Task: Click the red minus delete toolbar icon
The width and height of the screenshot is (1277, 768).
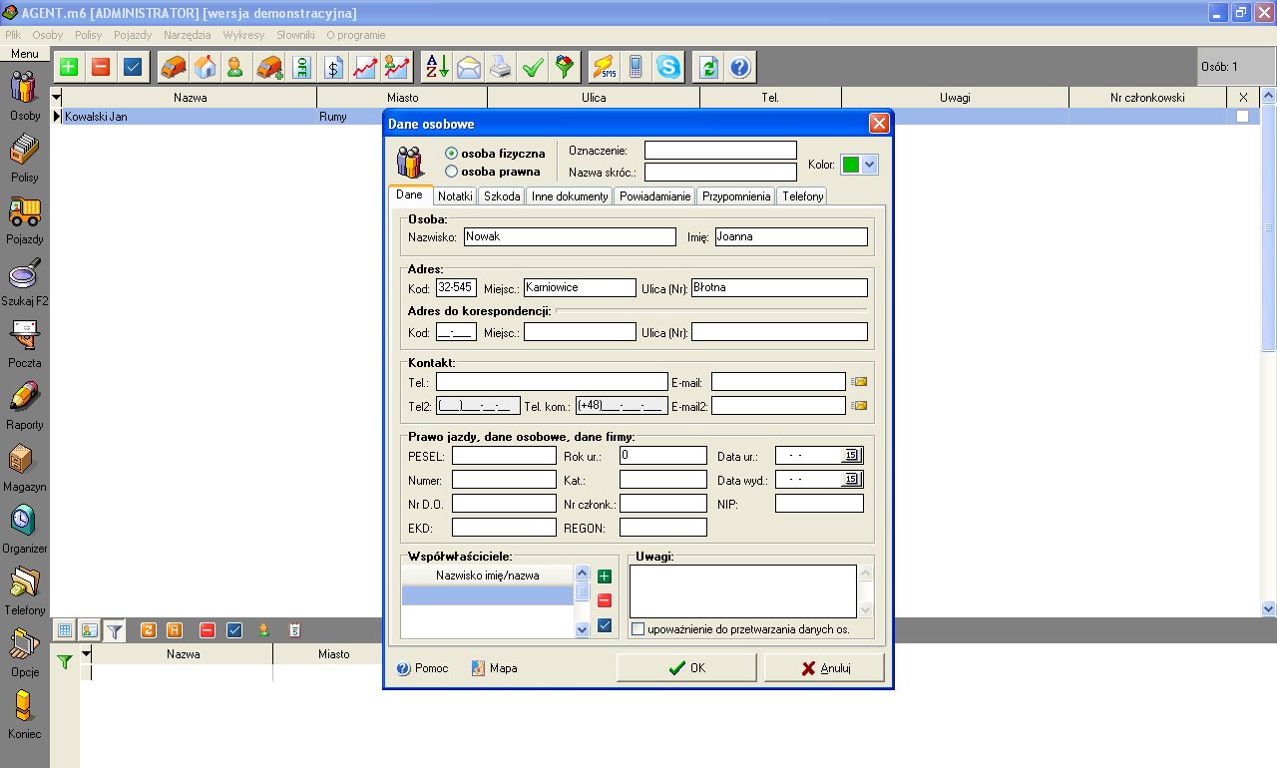Action: 101,67
